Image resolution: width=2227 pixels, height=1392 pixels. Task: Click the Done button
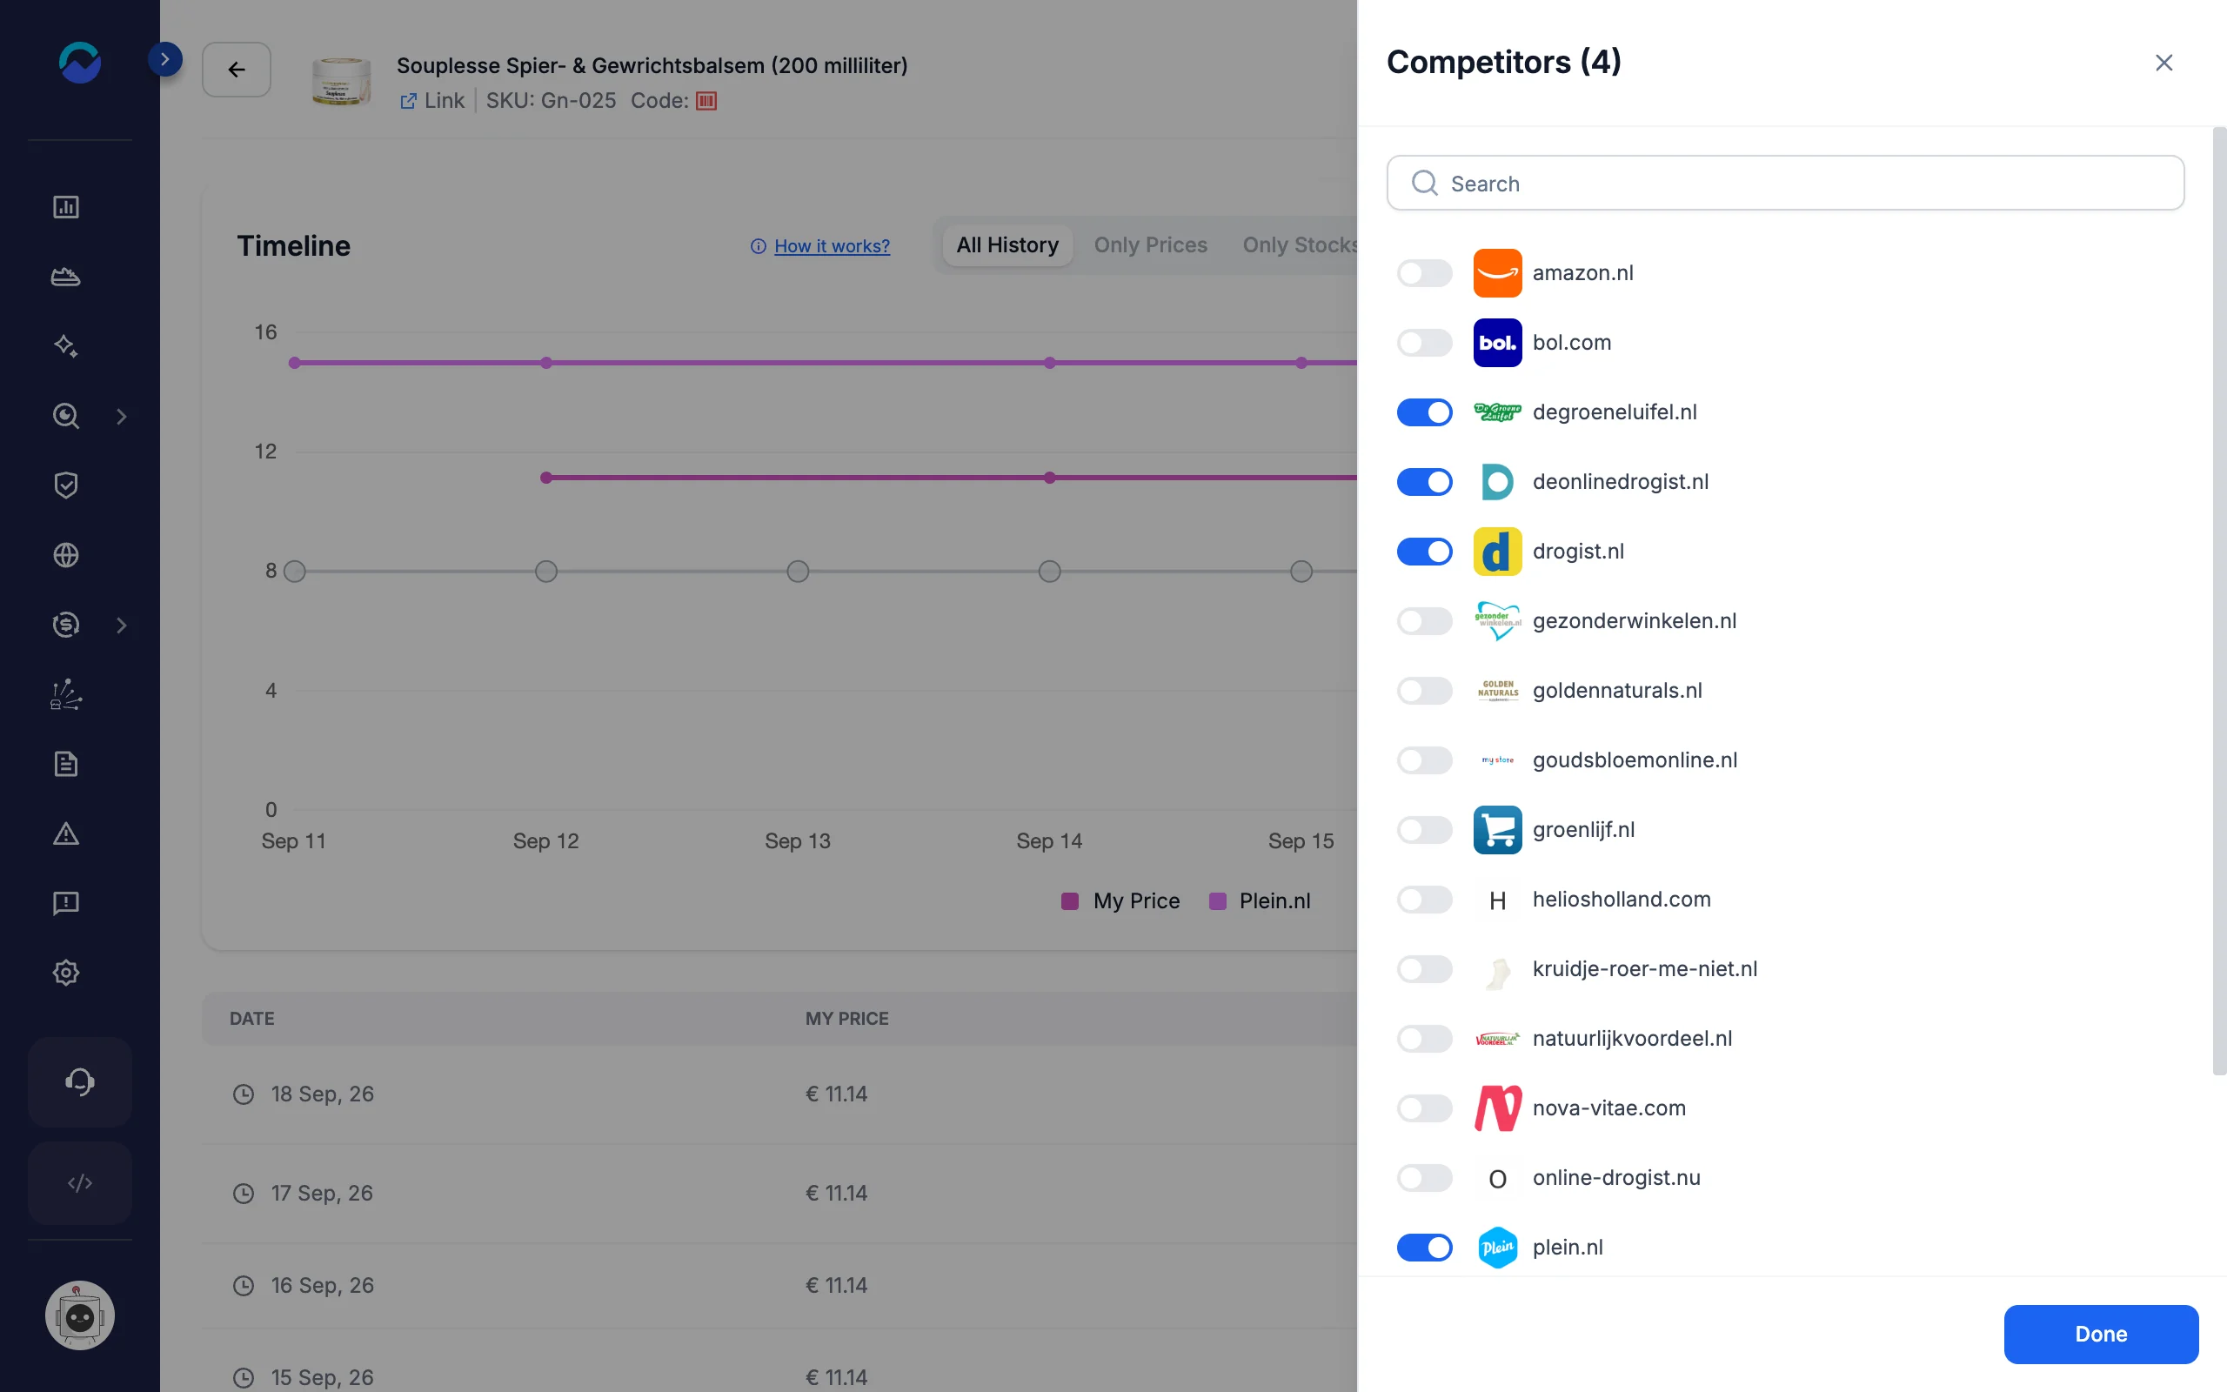(2101, 1334)
